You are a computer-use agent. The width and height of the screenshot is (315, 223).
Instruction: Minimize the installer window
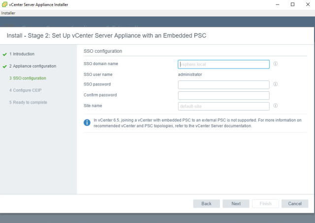(278, 4)
